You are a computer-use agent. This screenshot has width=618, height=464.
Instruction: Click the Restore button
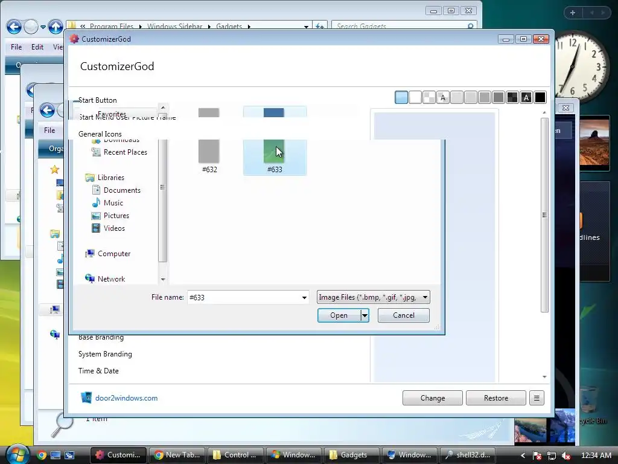point(496,398)
